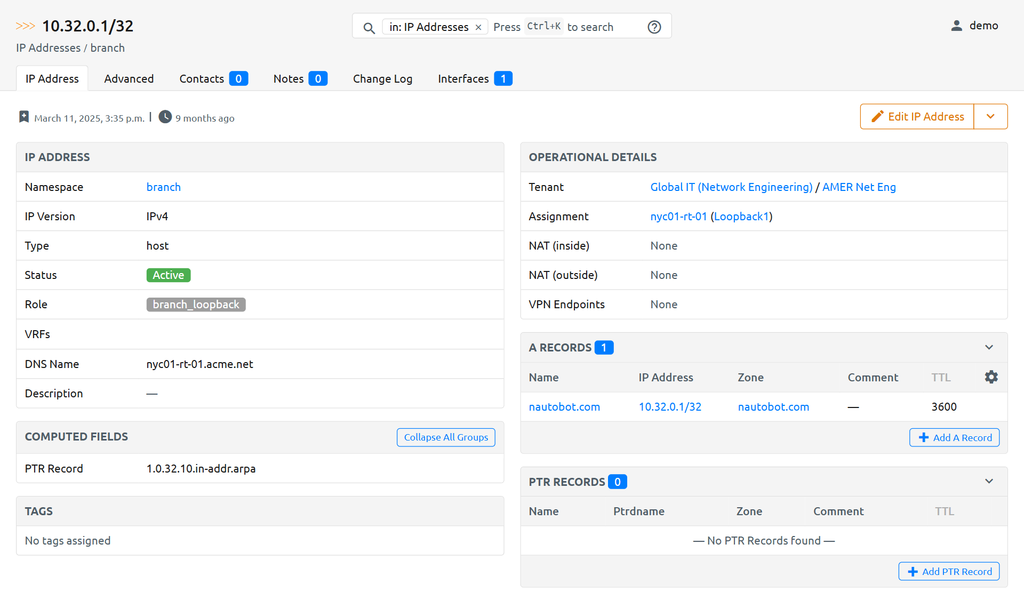
Task: Open the Change Log tab
Action: point(382,78)
